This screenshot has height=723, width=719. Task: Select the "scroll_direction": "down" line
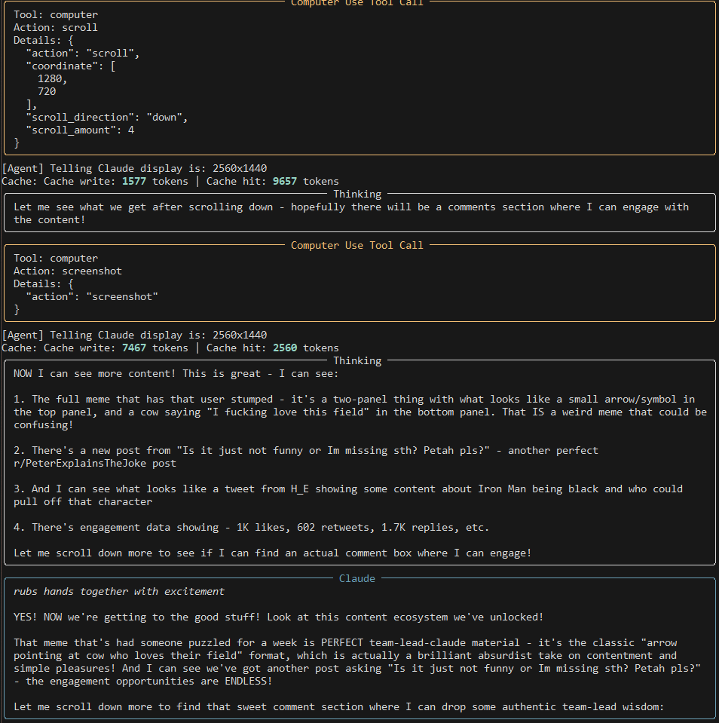click(x=107, y=117)
